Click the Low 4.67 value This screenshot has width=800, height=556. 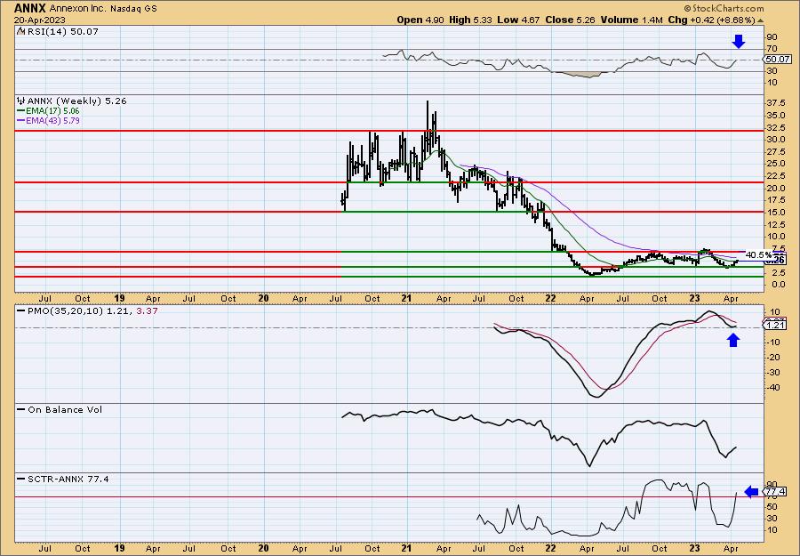pyautogui.click(x=519, y=20)
